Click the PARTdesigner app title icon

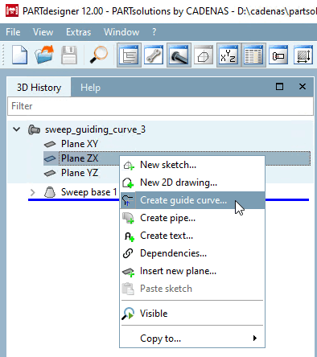(11, 10)
